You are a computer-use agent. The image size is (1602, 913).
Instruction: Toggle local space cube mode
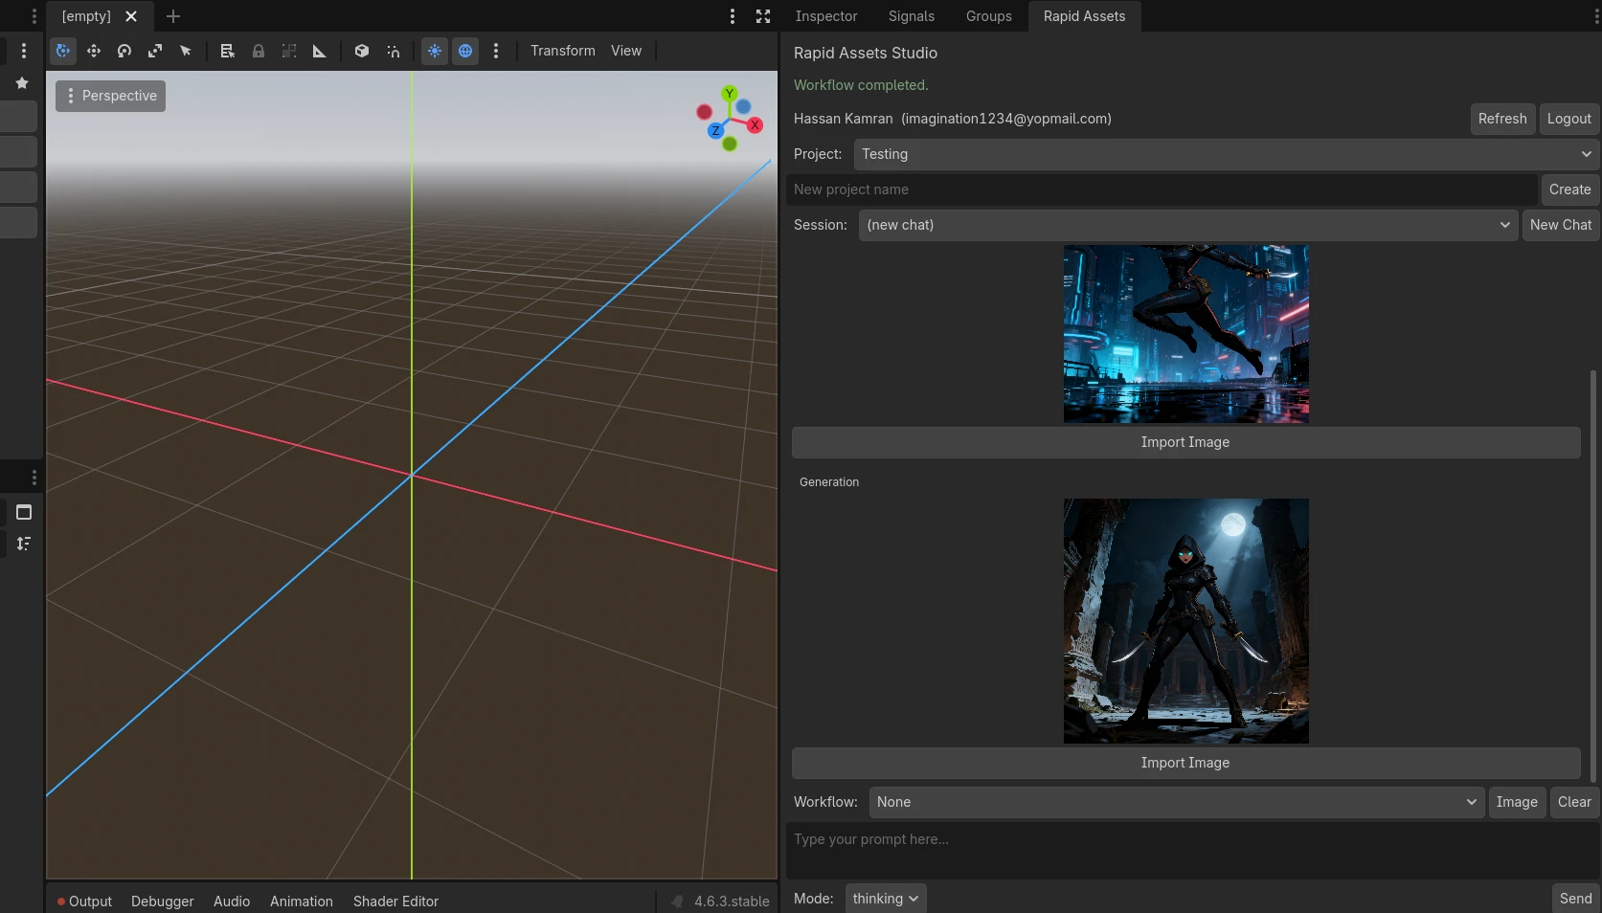(362, 51)
